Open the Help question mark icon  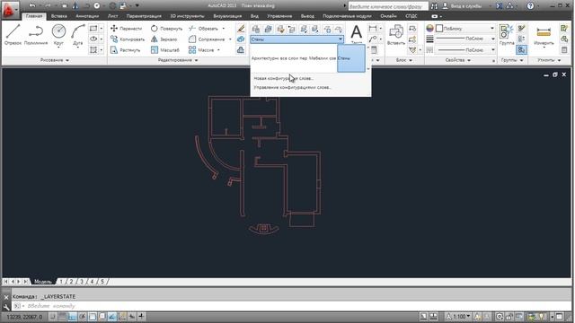pos(530,6)
